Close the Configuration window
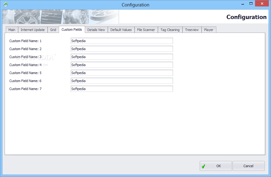The height and width of the screenshot is (177, 271). click(262, 3)
